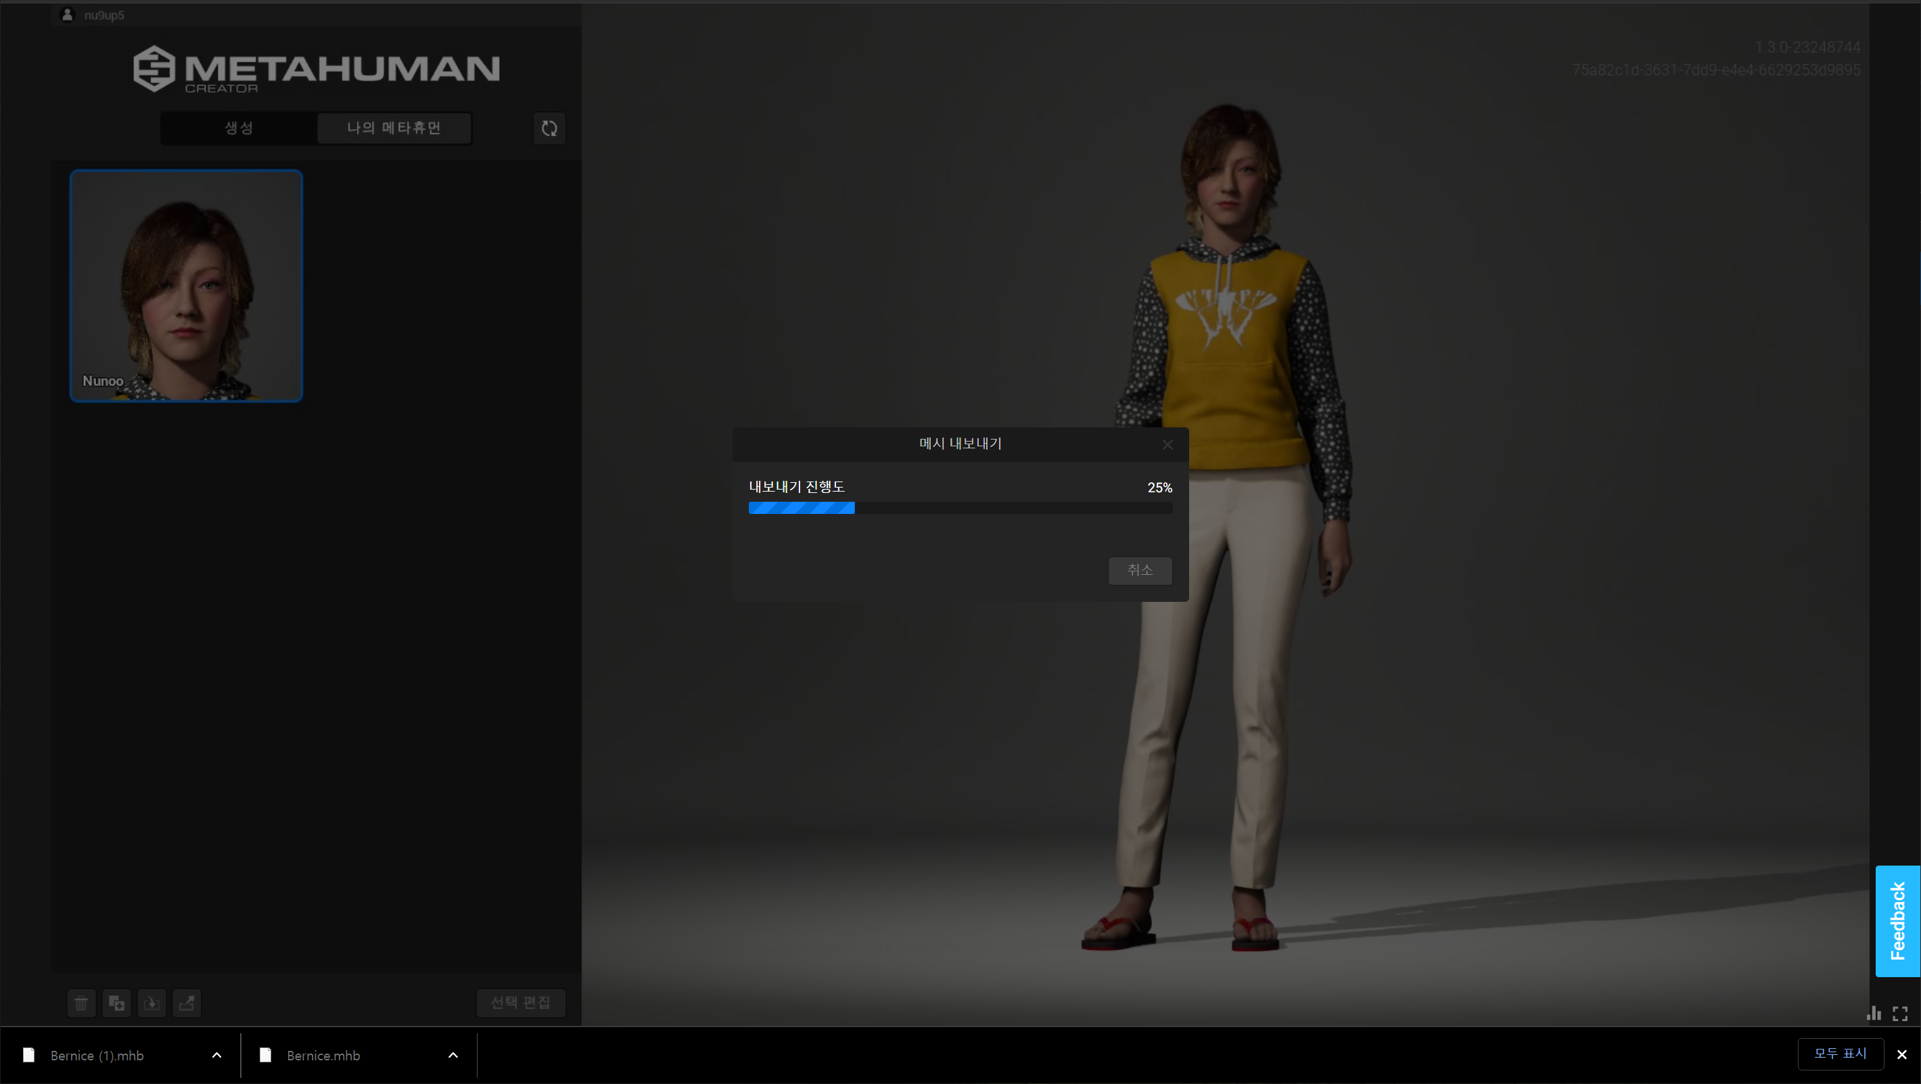Image resolution: width=1921 pixels, height=1084 pixels.
Task: Close the downloads bar
Action: click(x=1901, y=1054)
